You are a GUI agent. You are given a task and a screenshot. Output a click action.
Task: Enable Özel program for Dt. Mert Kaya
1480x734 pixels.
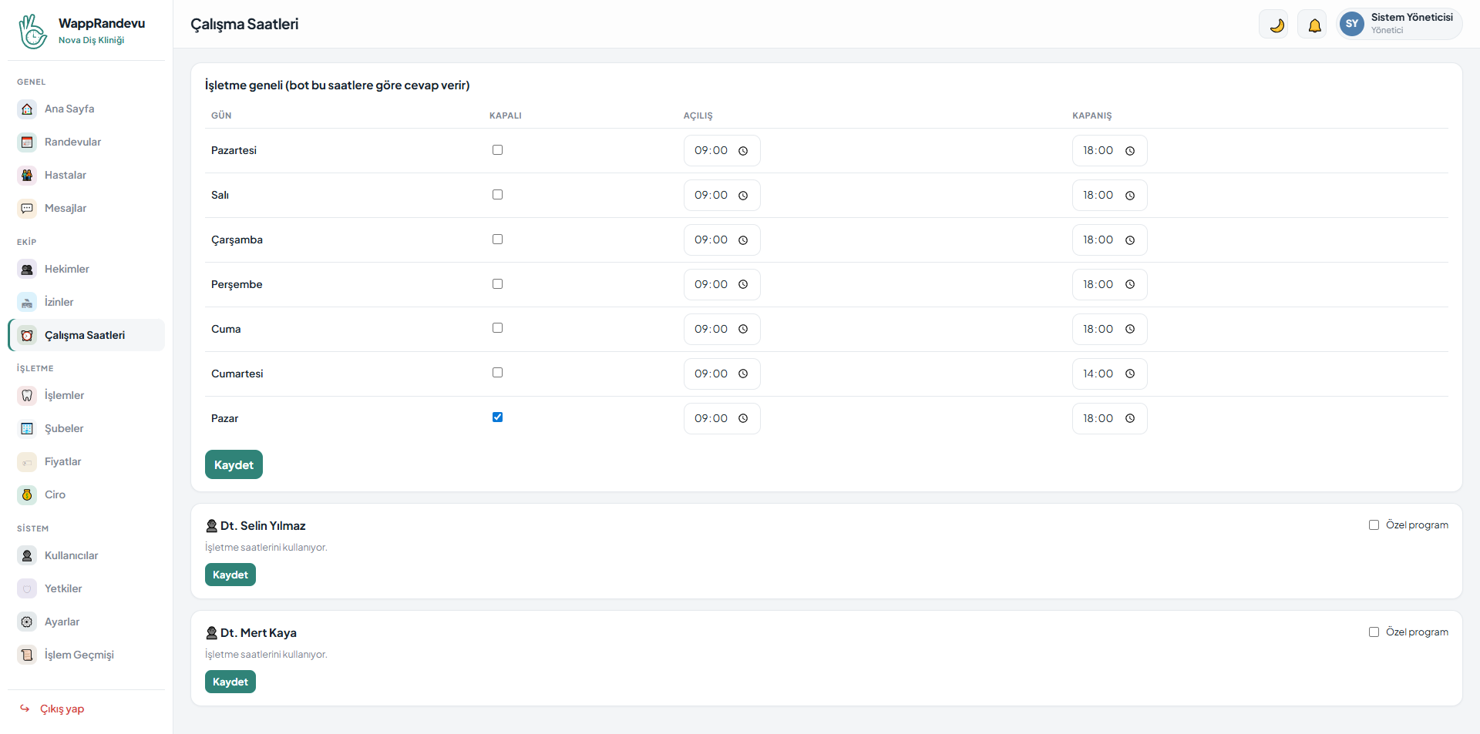tap(1374, 632)
